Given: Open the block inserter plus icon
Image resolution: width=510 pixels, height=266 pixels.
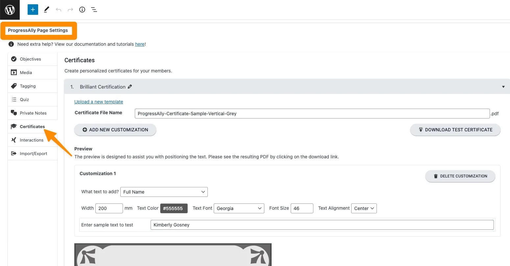Looking at the screenshot, I should click(x=32, y=10).
